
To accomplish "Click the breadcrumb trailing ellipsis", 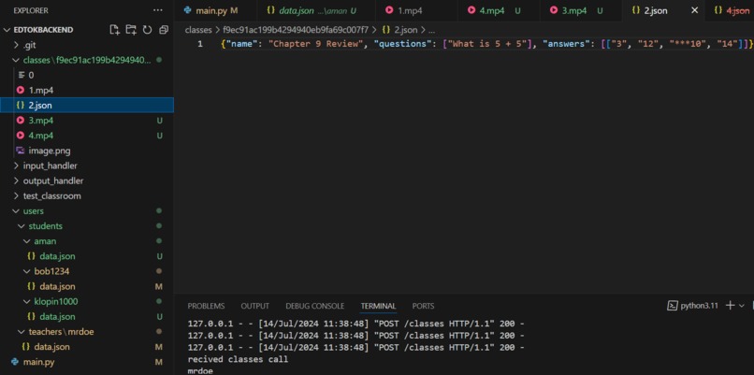I will (x=431, y=30).
